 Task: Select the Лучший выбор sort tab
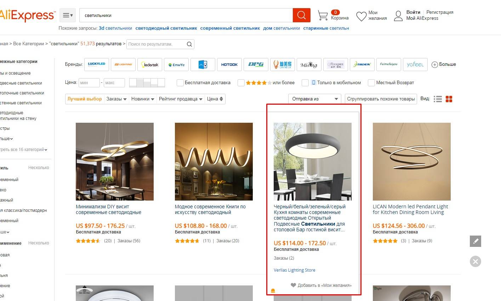coord(85,99)
